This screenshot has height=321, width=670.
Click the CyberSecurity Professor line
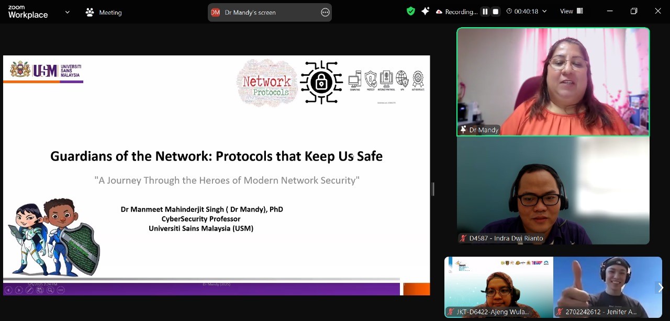pos(201,219)
